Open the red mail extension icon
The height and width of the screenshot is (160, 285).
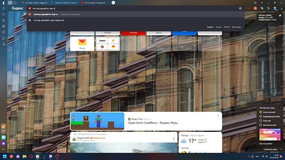tap(248, 8)
